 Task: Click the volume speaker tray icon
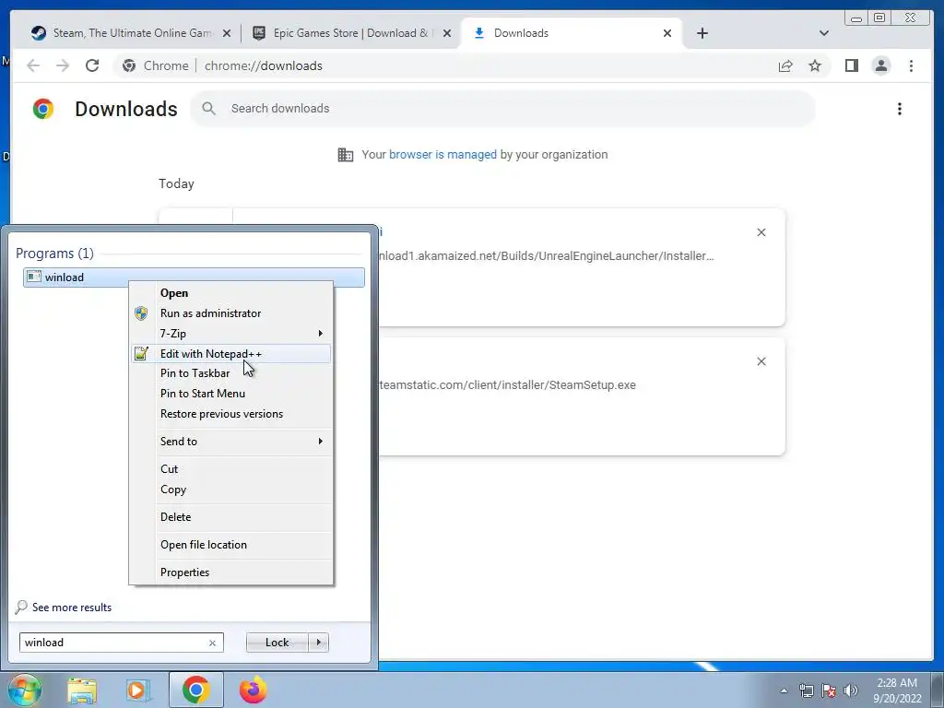[850, 690]
